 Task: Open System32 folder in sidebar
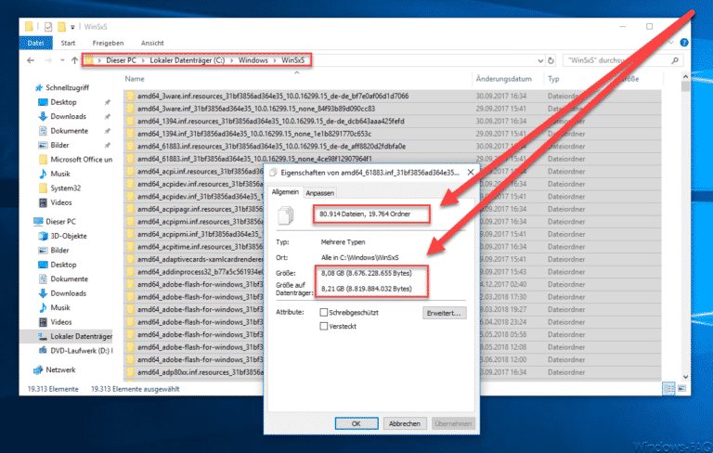click(x=66, y=188)
